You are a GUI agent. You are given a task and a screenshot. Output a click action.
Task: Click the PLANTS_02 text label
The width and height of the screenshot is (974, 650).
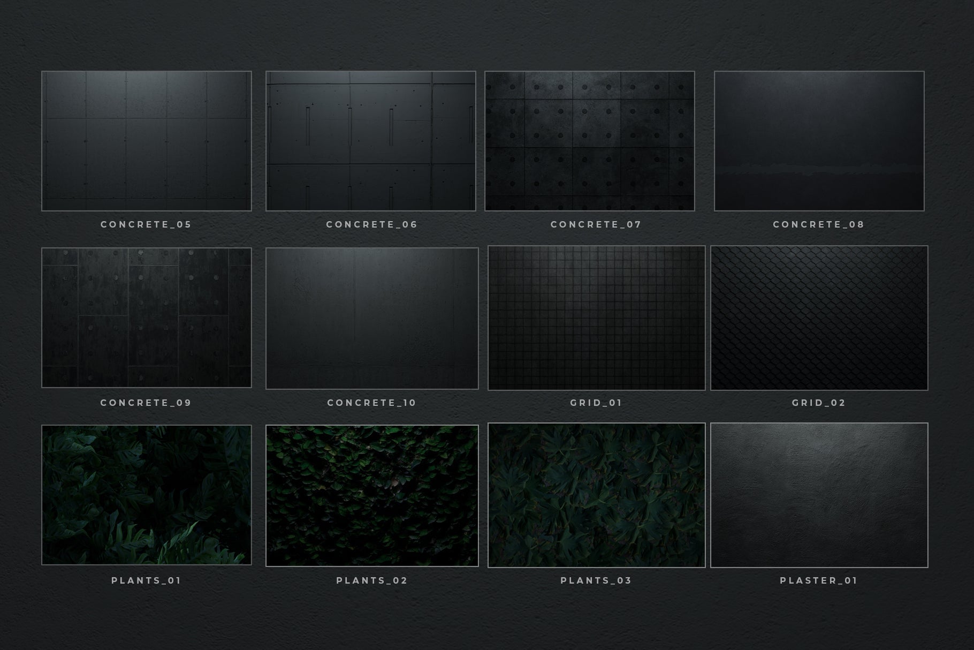point(372,580)
